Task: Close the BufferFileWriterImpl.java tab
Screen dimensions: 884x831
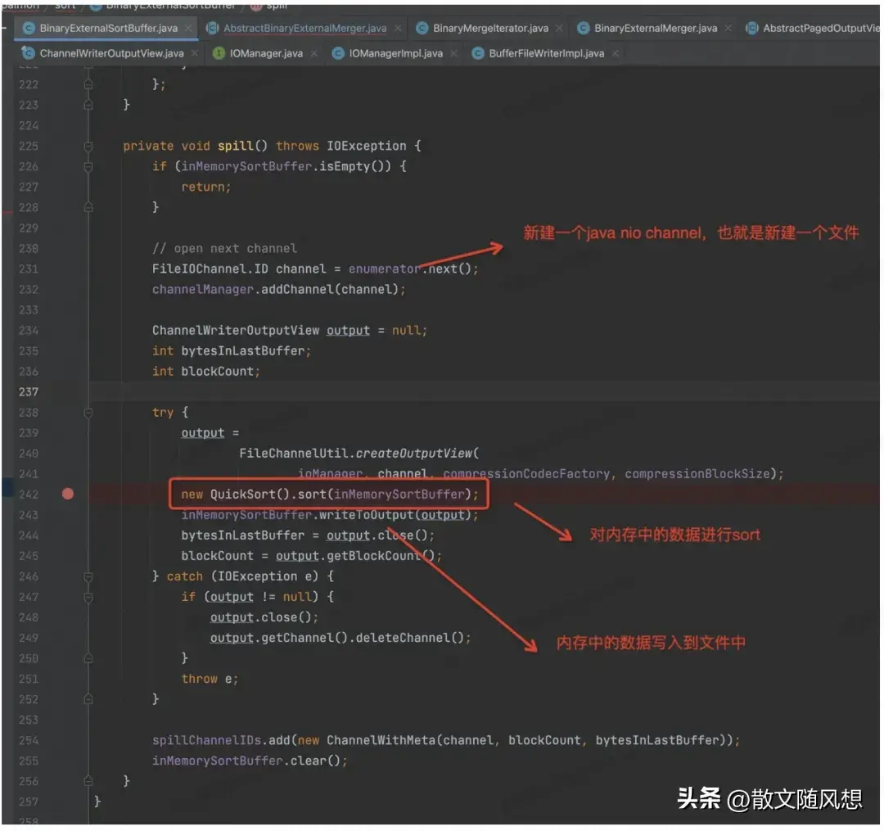Action: tap(615, 53)
